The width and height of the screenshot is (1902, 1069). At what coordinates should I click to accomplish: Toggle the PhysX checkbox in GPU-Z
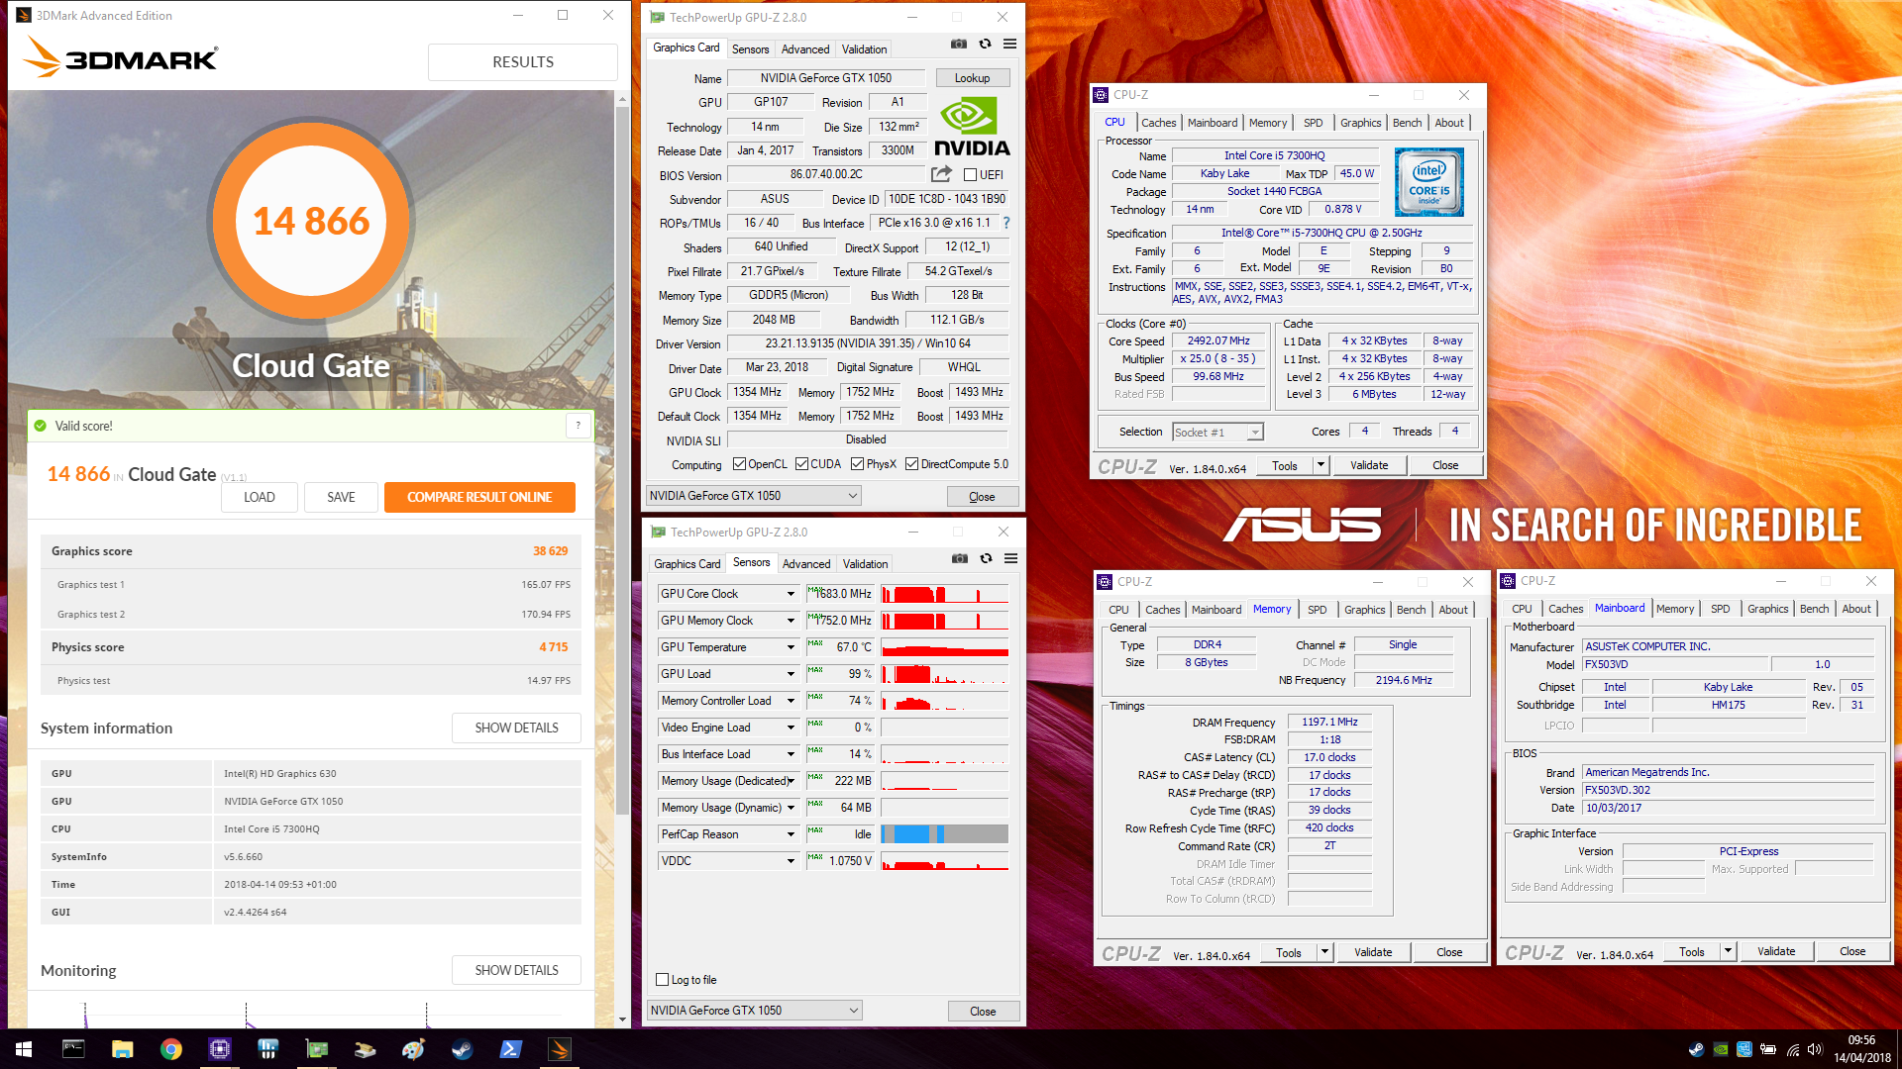click(857, 464)
